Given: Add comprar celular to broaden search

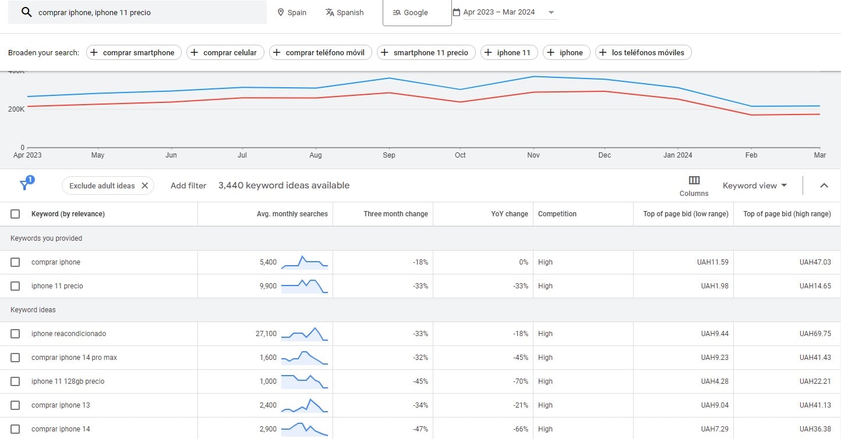Looking at the screenshot, I should (x=225, y=52).
